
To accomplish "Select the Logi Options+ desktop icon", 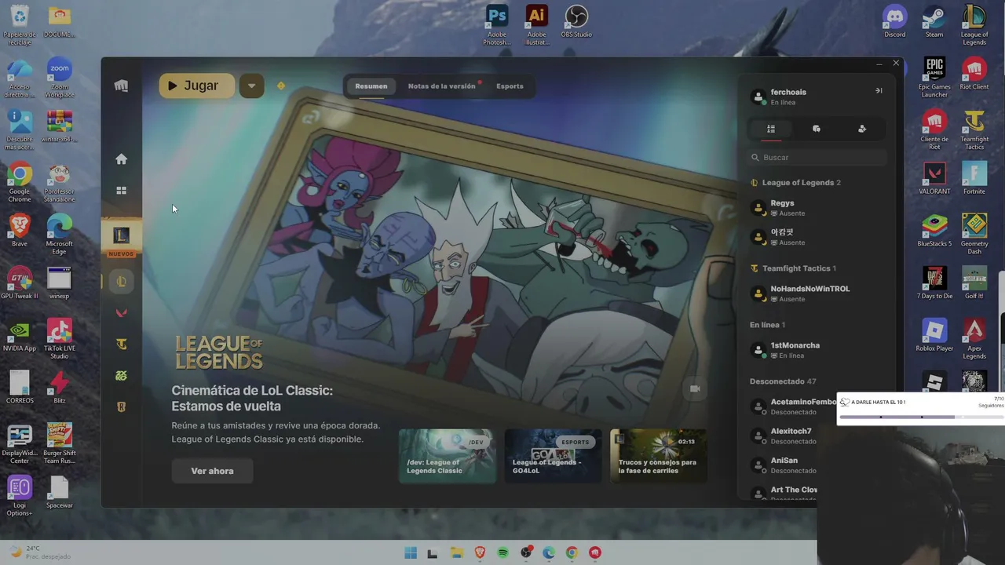I will [x=20, y=496].
